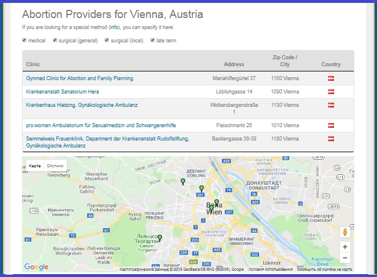This screenshot has height=277, width=377.
Task: Switch map to Карта view
Action: pyautogui.click(x=35, y=166)
